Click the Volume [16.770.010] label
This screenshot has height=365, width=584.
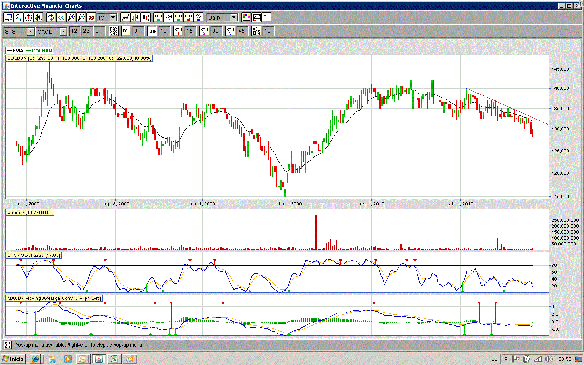coord(30,213)
